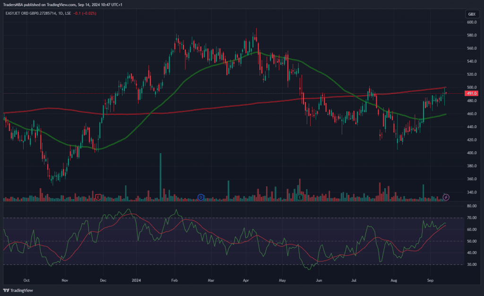Click the purple lightning event marker
The height and width of the screenshot is (296, 484).
[446, 197]
